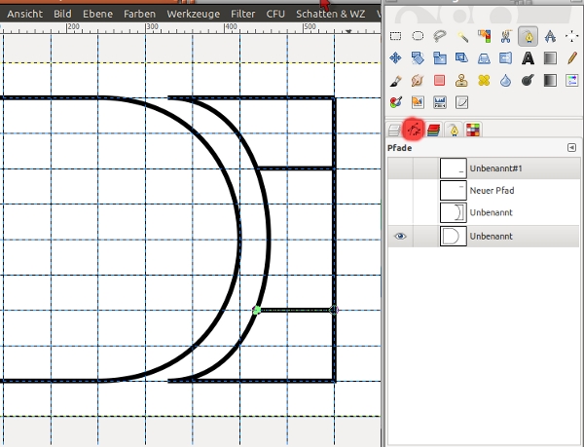This screenshot has height=447, width=584.
Task: Select the Perspective tool
Action: [484, 58]
